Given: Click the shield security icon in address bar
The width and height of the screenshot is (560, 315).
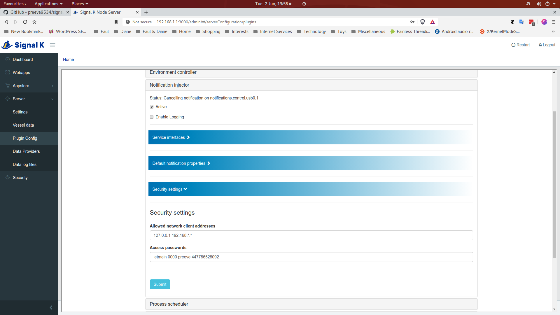Looking at the screenshot, I should pyautogui.click(x=422, y=22).
